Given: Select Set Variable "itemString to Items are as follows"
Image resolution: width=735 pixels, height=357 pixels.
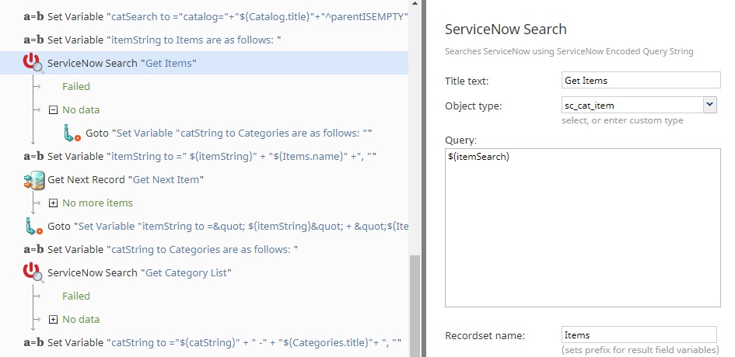Looking at the screenshot, I should pos(164,40).
